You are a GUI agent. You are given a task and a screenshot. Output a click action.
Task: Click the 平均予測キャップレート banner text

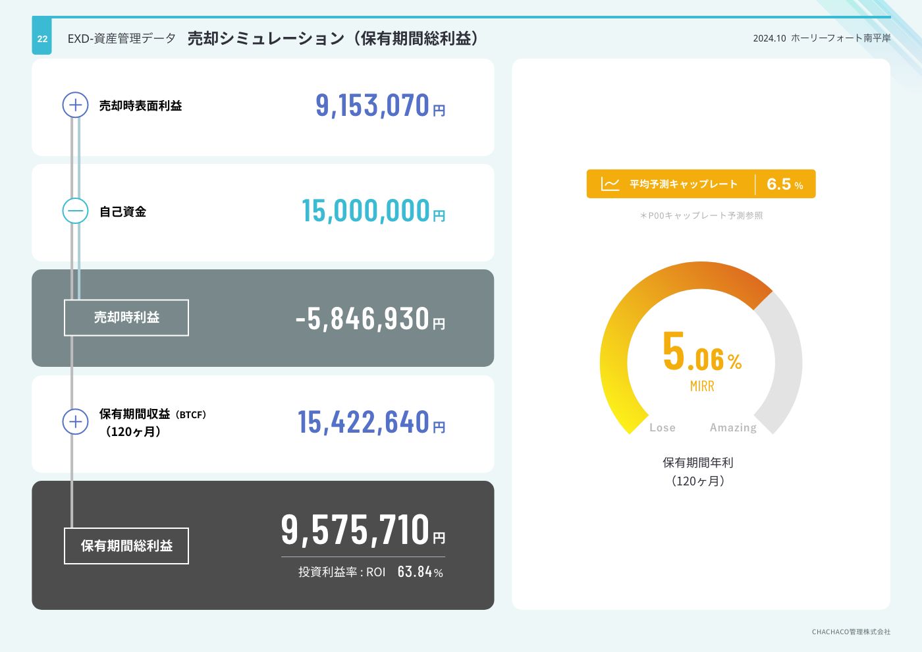pyautogui.click(x=683, y=184)
